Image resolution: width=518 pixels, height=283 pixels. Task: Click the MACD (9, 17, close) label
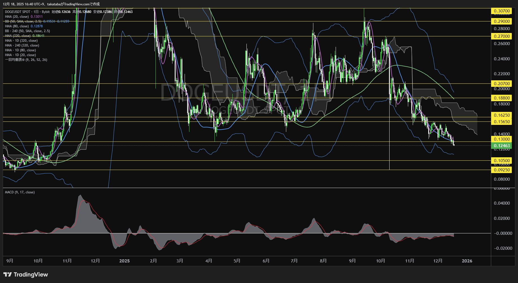pyautogui.click(x=20, y=192)
